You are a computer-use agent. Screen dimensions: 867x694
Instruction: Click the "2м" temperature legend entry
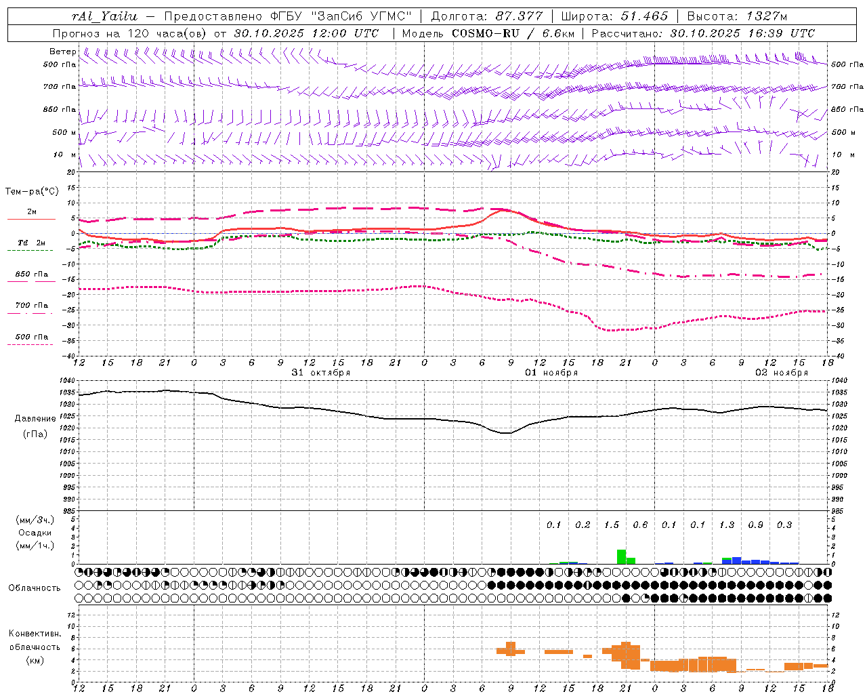click(32, 211)
